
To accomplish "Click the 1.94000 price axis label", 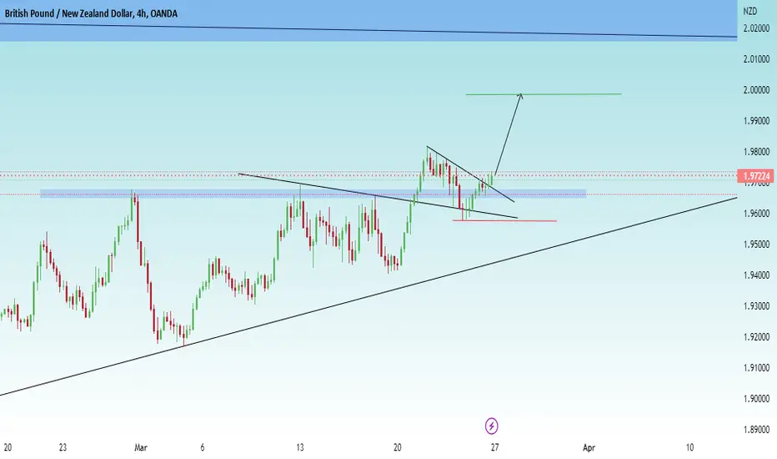I will click(x=756, y=275).
